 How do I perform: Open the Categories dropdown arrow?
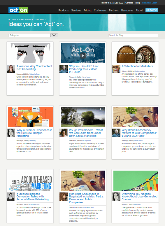click(x=54, y=35)
